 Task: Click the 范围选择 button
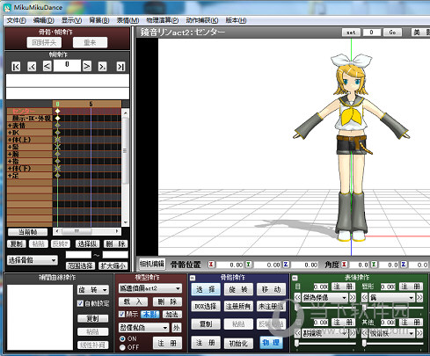pos(80,265)
